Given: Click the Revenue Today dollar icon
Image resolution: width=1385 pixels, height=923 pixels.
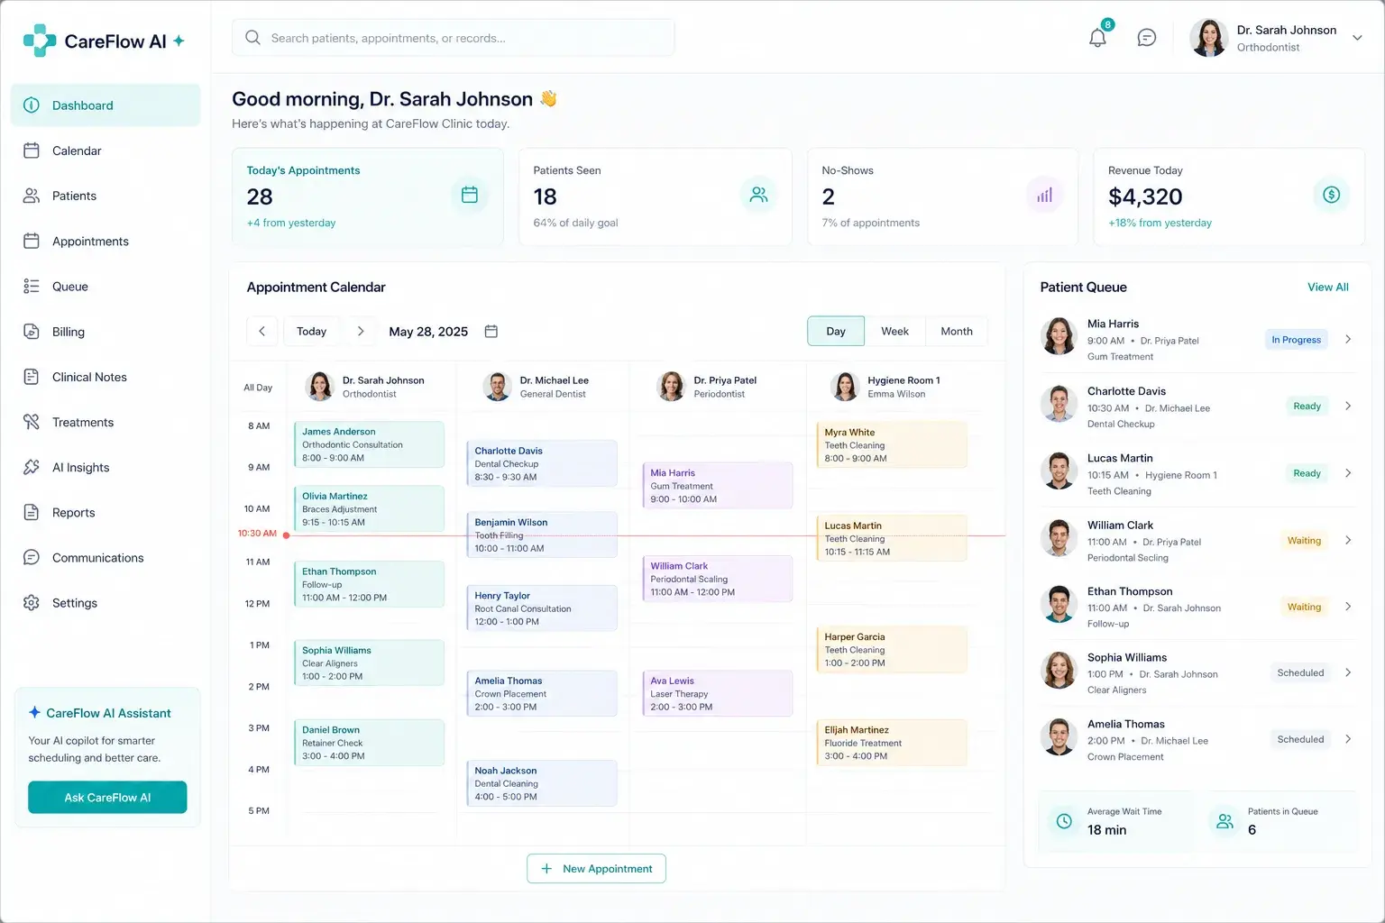Looking at the screenshot, I should click(1331, 195).
